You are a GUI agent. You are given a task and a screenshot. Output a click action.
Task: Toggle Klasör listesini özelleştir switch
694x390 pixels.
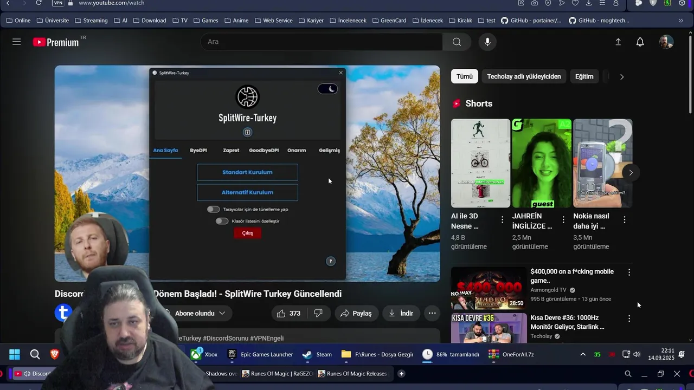coord(222,221)
